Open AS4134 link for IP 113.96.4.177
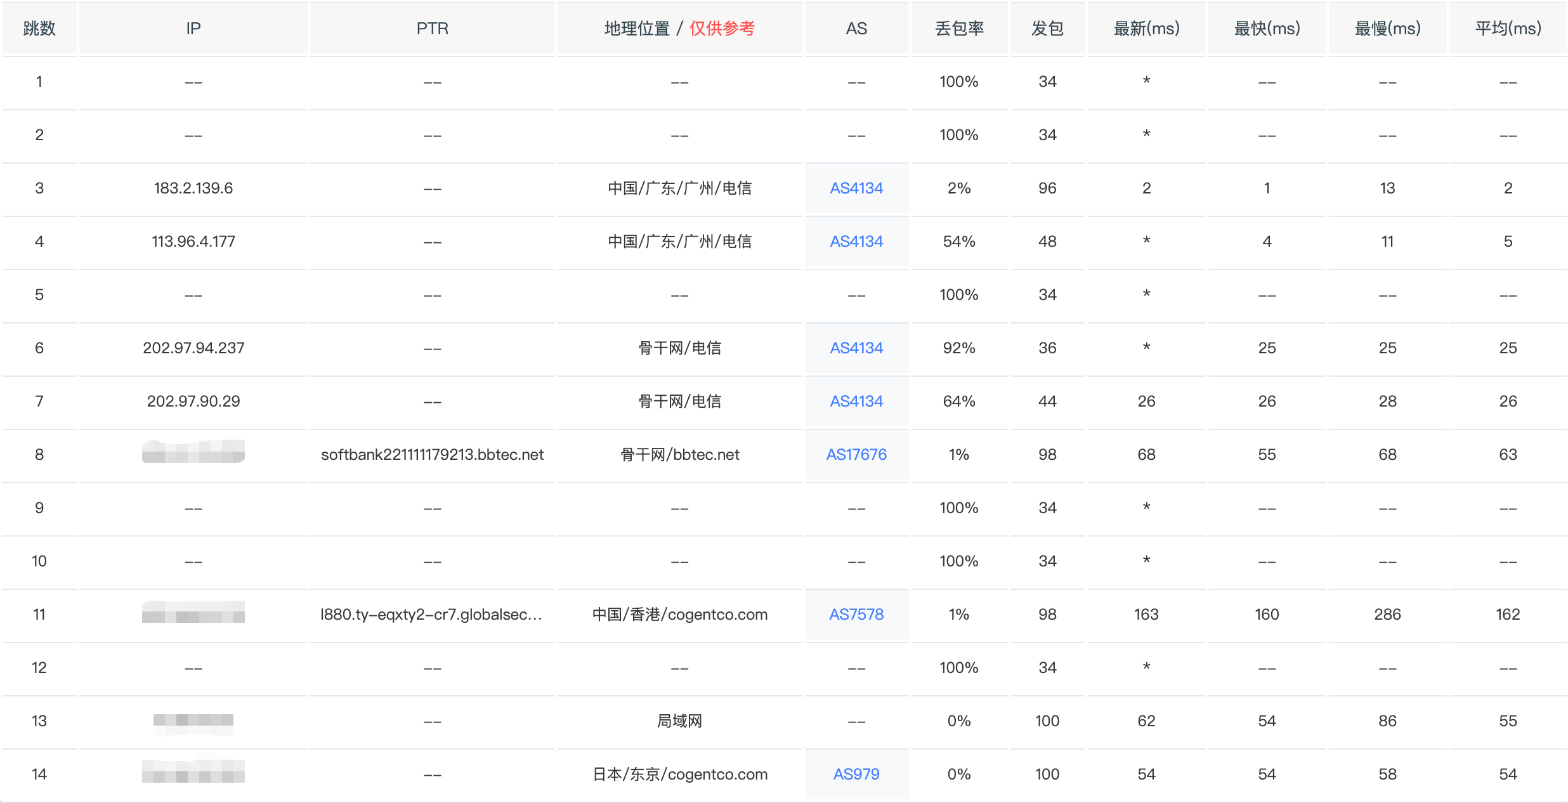The height and width of the screenshot is (803, 1568). click(856, 242)
